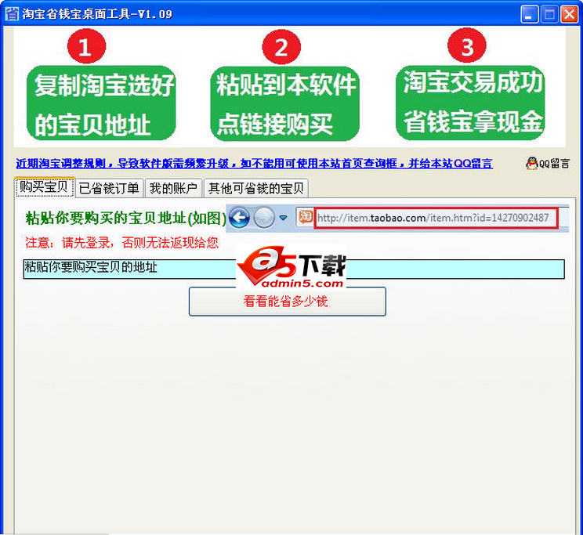
Task: Click the blue back arrow in example image
Action: click(239, 217)
